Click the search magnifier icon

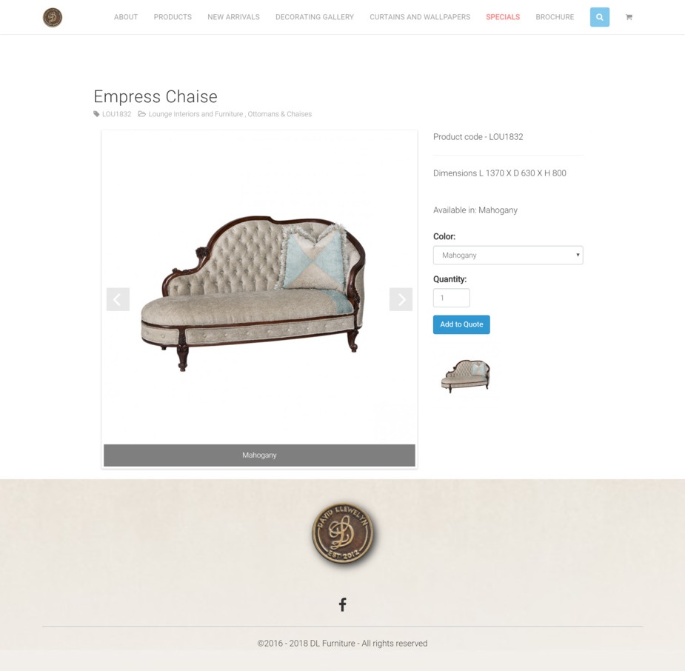point(599,17)
